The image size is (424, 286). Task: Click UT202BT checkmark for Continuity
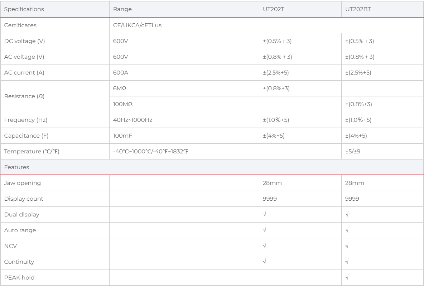(x=347, y=261)
